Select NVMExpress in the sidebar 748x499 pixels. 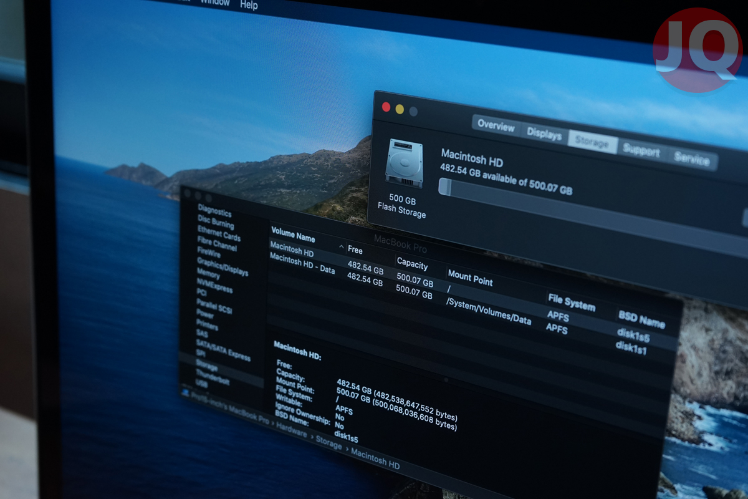coord(214,284)
